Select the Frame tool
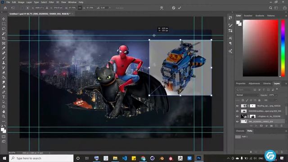The image size is (288, 162). pos(4,43)
